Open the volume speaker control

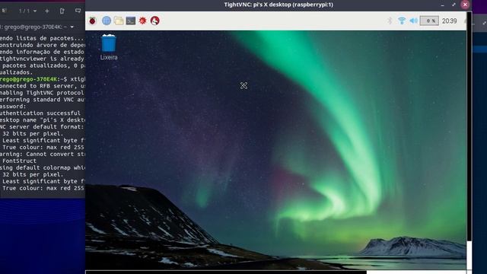point(413,21)
